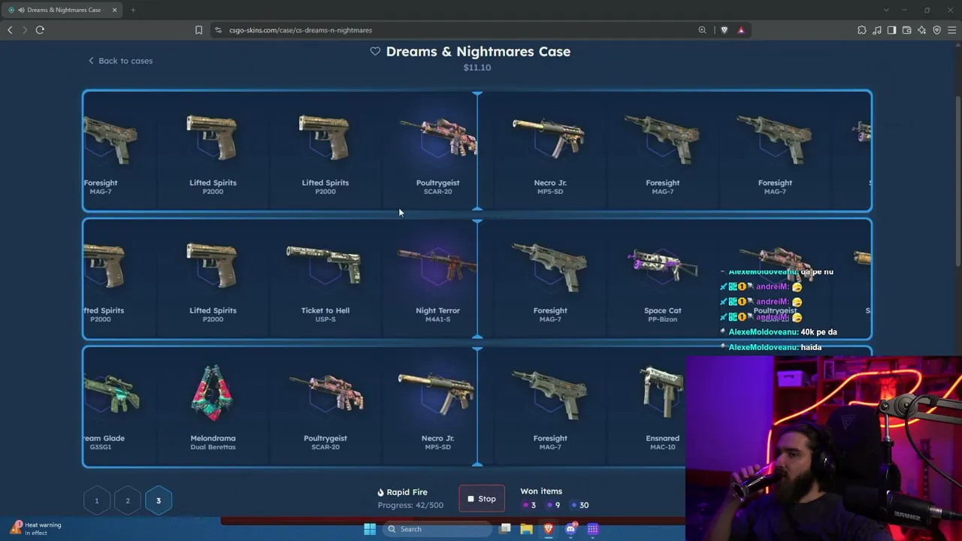Open the Windows Start menu
The height and width of the screenshot is (541, 962).
(370, 529)
